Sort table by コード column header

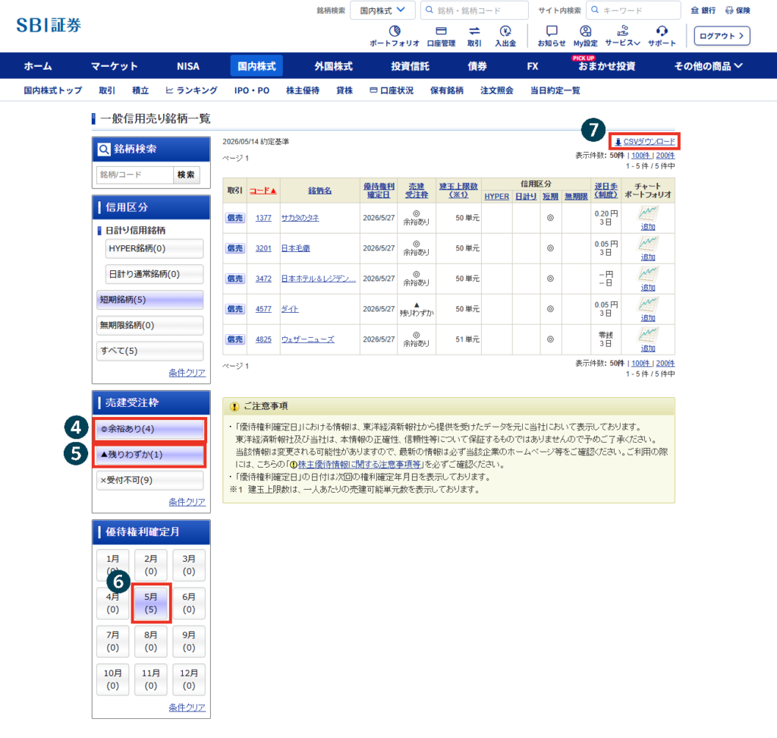click(x=263, y=191)
